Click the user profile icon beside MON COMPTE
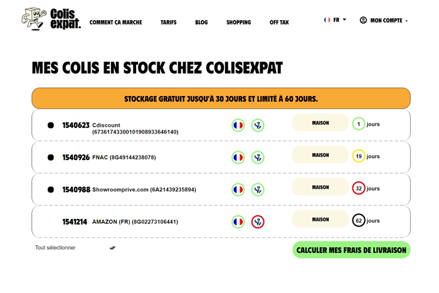The width and height of the screenshot is (439, 293). (x=363, y=20)
